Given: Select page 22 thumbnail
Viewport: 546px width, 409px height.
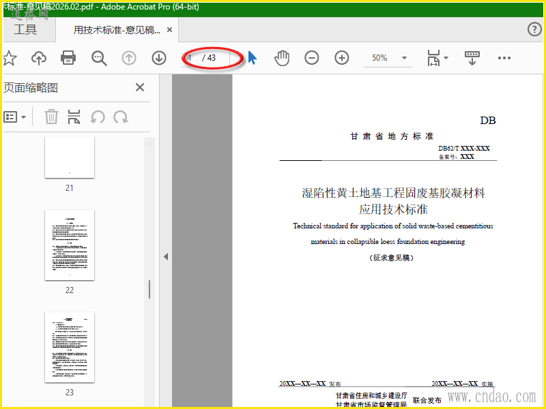Looking at the screenshot, I should coord(70,245).
